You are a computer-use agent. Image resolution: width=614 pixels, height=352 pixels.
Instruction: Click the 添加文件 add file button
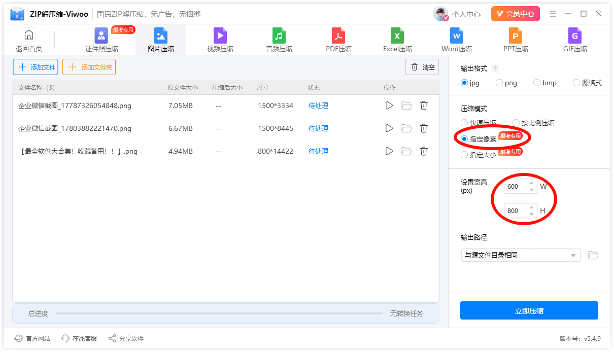click(36, 67)
